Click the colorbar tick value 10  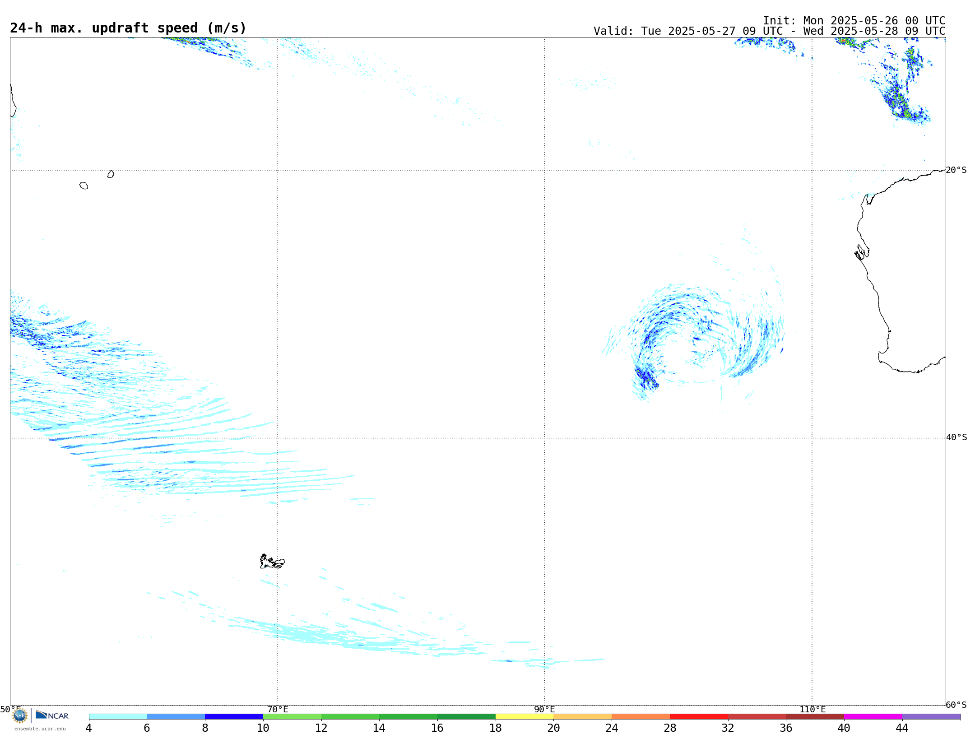(263, 728)
